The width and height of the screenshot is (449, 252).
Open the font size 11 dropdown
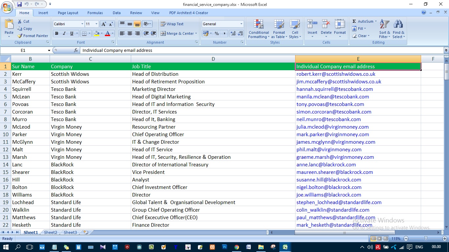[x=96, y=24]
